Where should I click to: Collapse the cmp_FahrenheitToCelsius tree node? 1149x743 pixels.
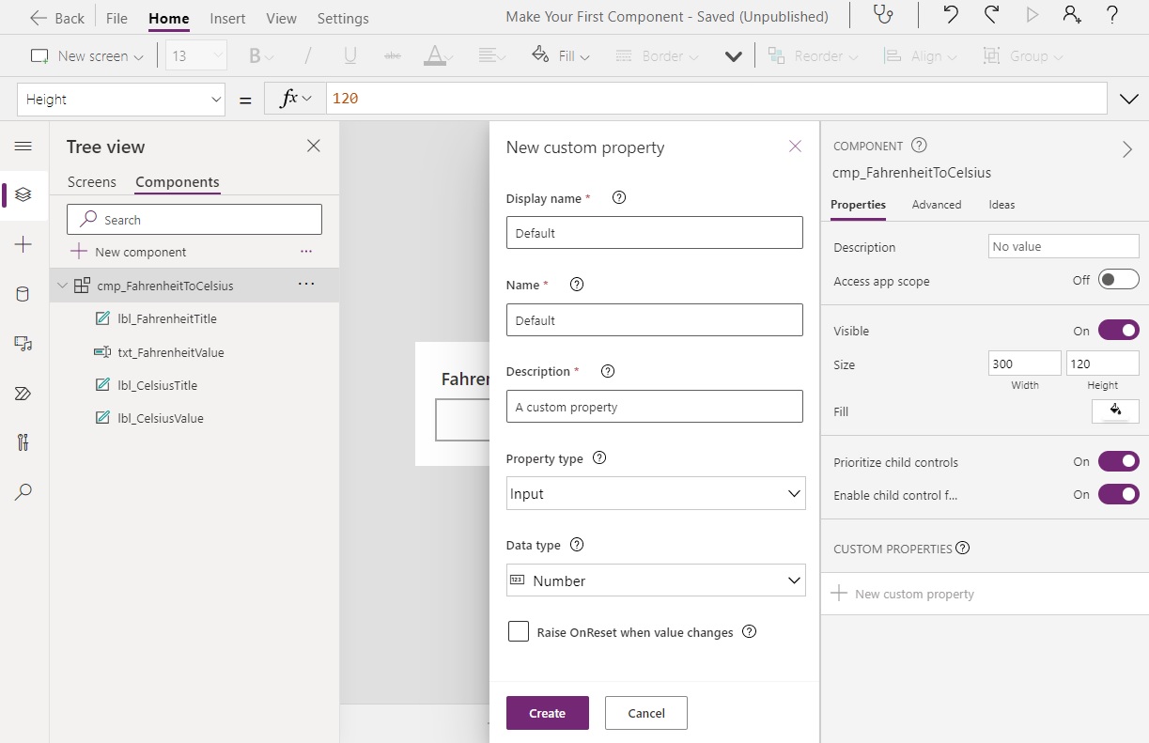(x=61, y=285)
